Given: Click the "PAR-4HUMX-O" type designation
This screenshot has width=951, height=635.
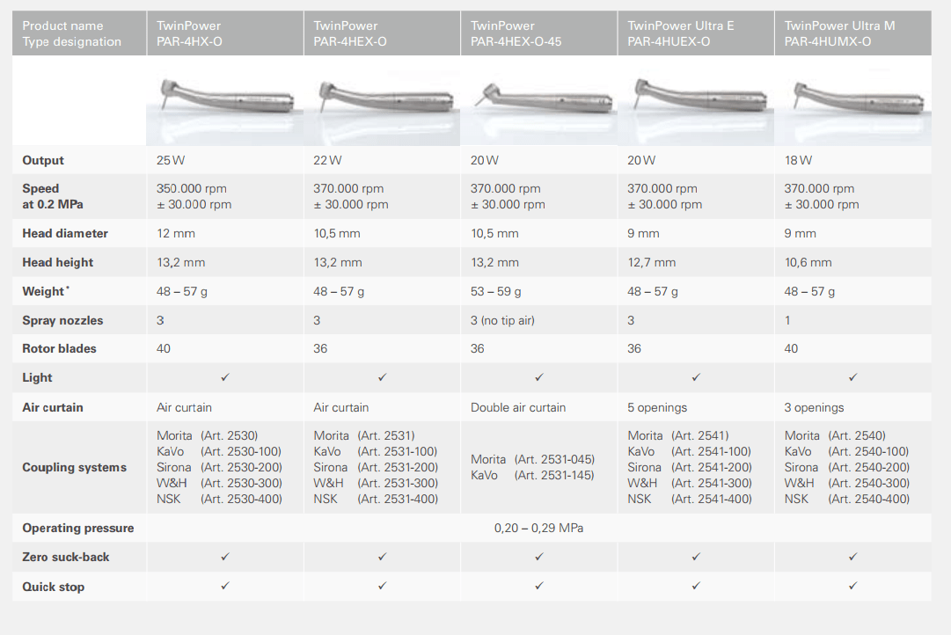Looking at the screenshot, I should pyautogui.click(x=827, y=41).
